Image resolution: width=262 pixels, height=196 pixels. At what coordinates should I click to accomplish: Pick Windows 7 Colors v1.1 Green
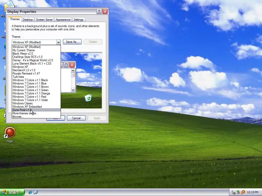click(36, 90)
